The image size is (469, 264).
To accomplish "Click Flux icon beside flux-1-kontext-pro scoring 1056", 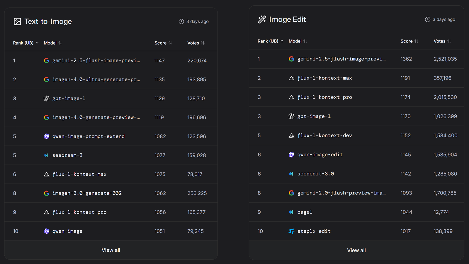I will tap(47, 212).
